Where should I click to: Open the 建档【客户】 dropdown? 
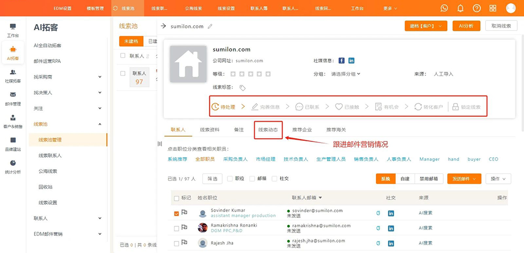(425, 26)
